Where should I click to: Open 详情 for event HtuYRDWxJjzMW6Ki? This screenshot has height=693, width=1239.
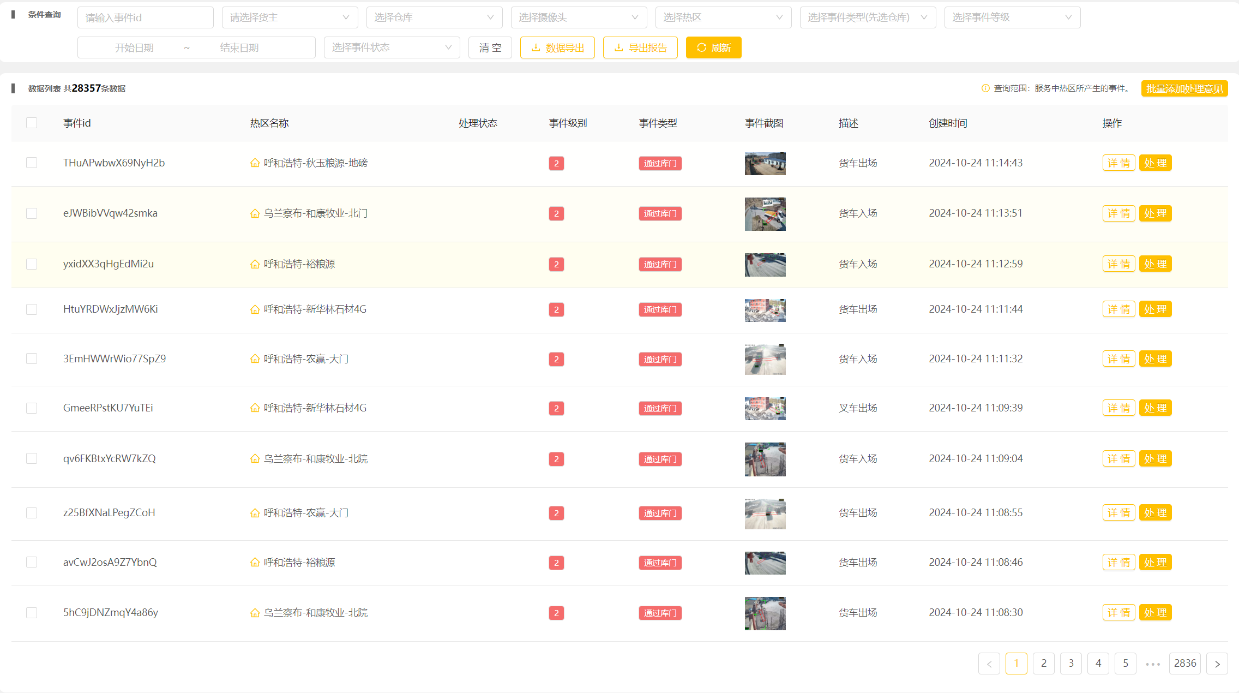pyautogui.click(x=1118, y=309)
